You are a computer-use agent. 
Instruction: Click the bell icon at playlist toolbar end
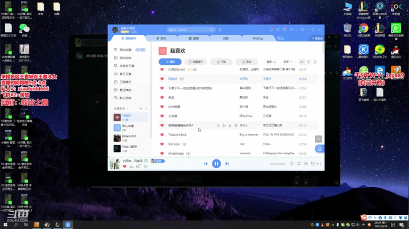coord(315,62)
